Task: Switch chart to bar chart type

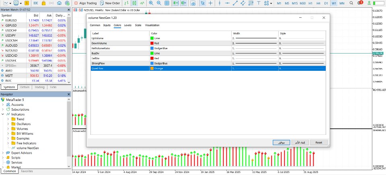Action: click(126, 3)
